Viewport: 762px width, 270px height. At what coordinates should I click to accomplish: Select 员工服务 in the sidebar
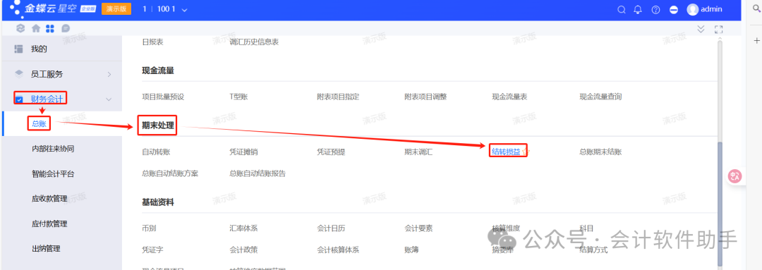[x=47, y=74]
